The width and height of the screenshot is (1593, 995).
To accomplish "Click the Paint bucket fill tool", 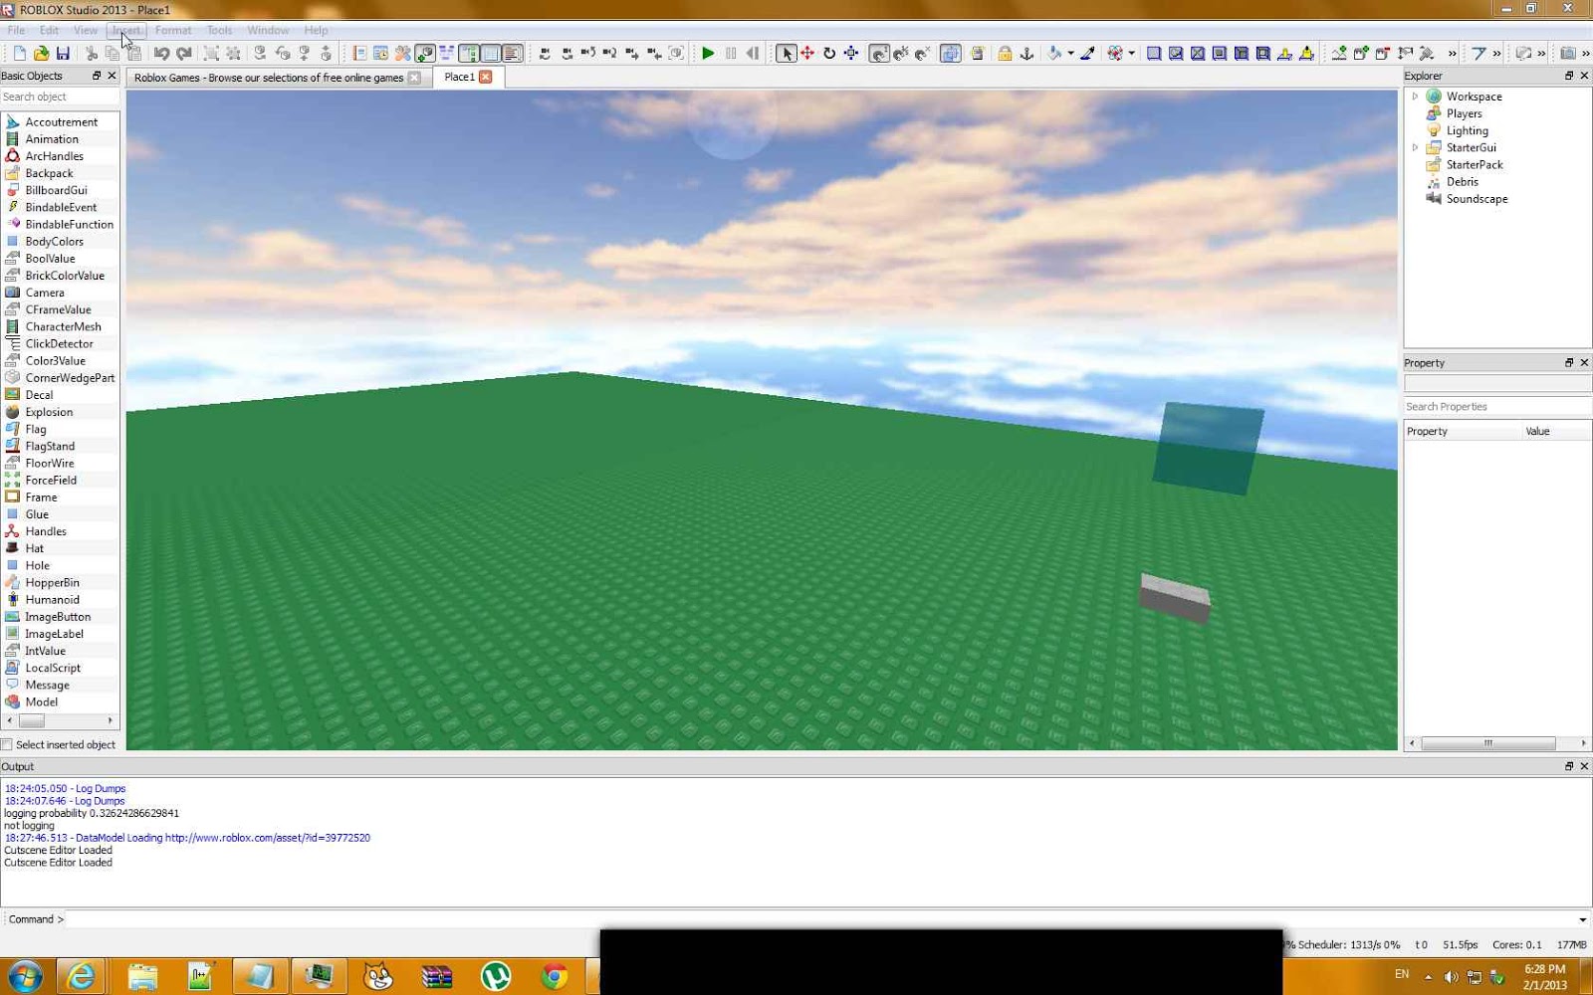I will [x=1054, y=54].
